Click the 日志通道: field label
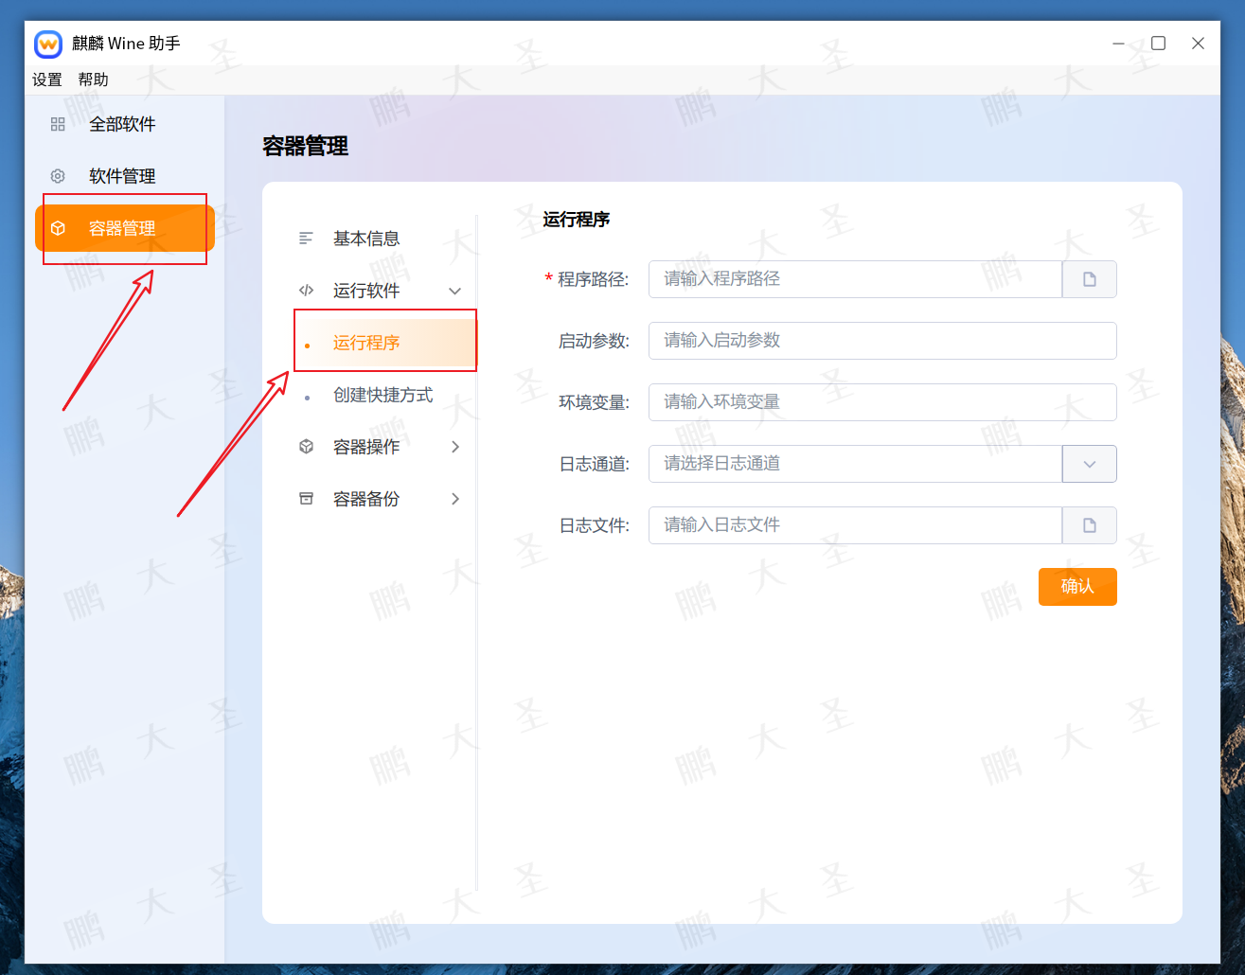 pyautogui.click(x=595, y=464)
